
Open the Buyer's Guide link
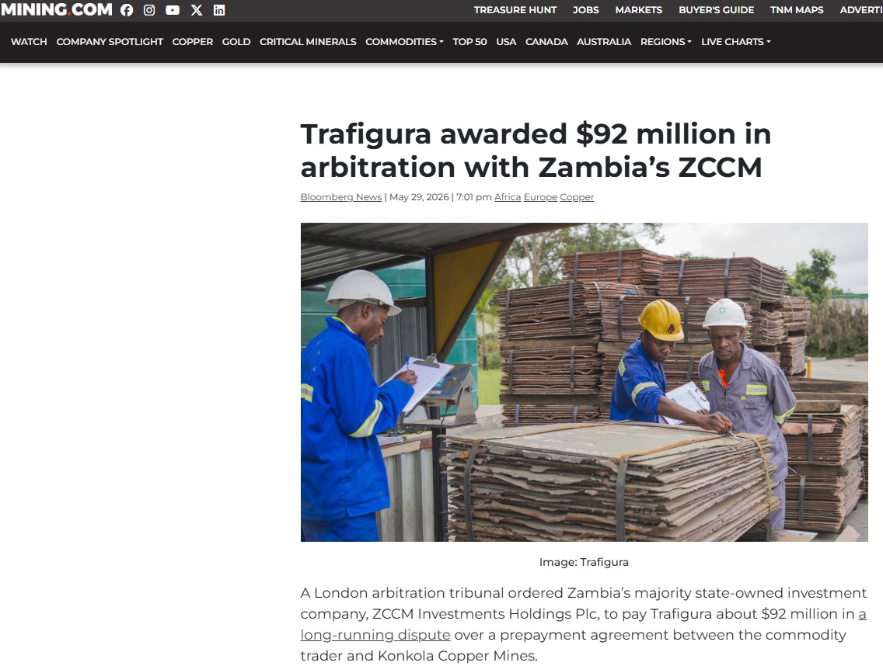click(717, 10)
